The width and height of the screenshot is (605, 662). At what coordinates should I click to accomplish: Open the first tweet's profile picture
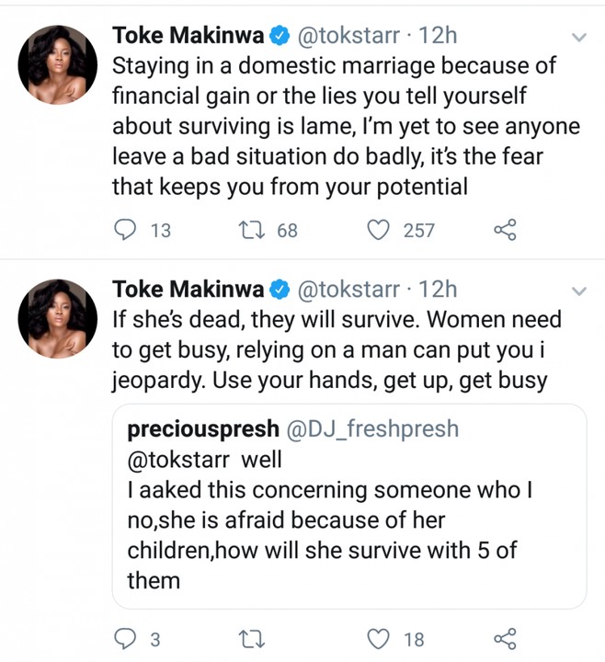pyautogui.click(x=57, y=64)
